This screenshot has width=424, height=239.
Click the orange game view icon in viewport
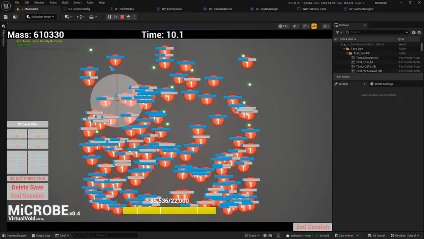[x=314, y=26]
